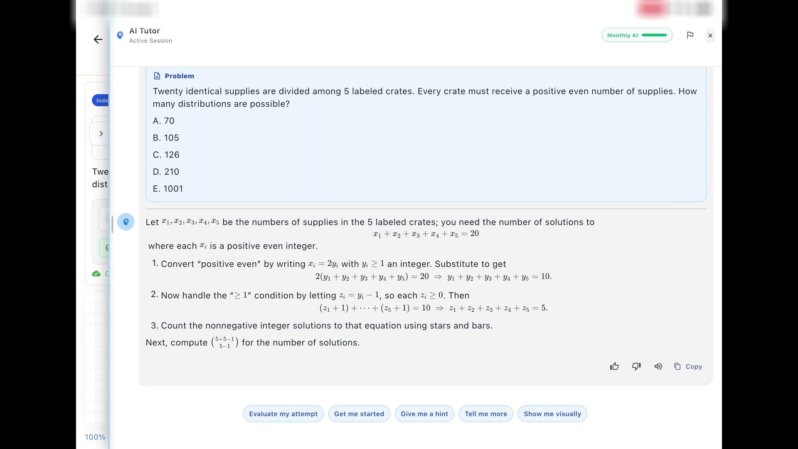
Task: Dislike the tutor response with thumbs down
Action: (636, 366)
